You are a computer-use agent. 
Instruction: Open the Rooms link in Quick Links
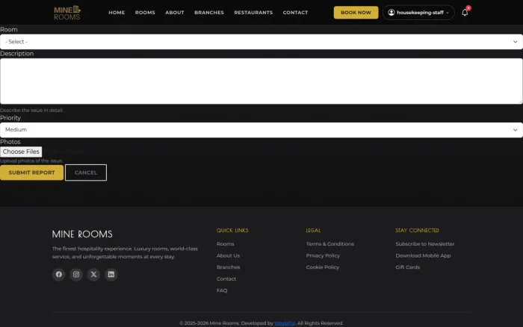(x=226, y=244)
